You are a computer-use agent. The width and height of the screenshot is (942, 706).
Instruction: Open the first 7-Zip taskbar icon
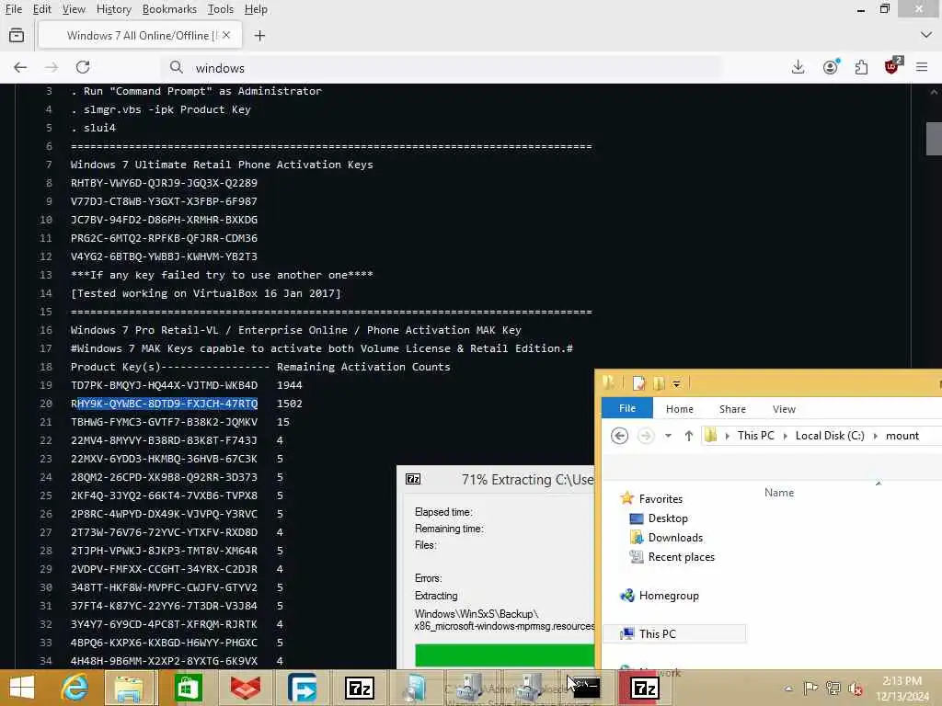click(x=360, y=688)
